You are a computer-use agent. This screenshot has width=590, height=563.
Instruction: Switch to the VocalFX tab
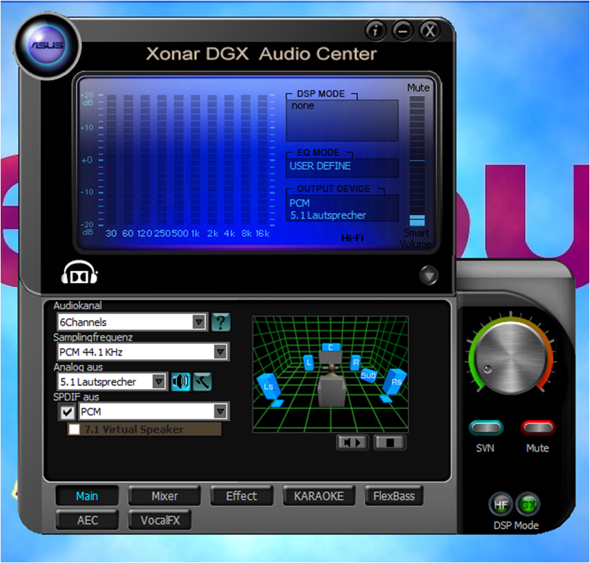tap(160, 520)
